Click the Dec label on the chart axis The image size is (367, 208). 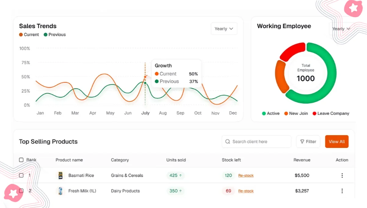coord(233,113)
